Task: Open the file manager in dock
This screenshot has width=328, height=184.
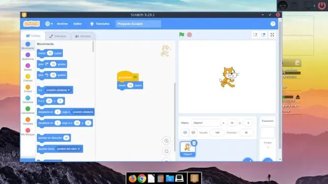Action: (x=170, y=179)
